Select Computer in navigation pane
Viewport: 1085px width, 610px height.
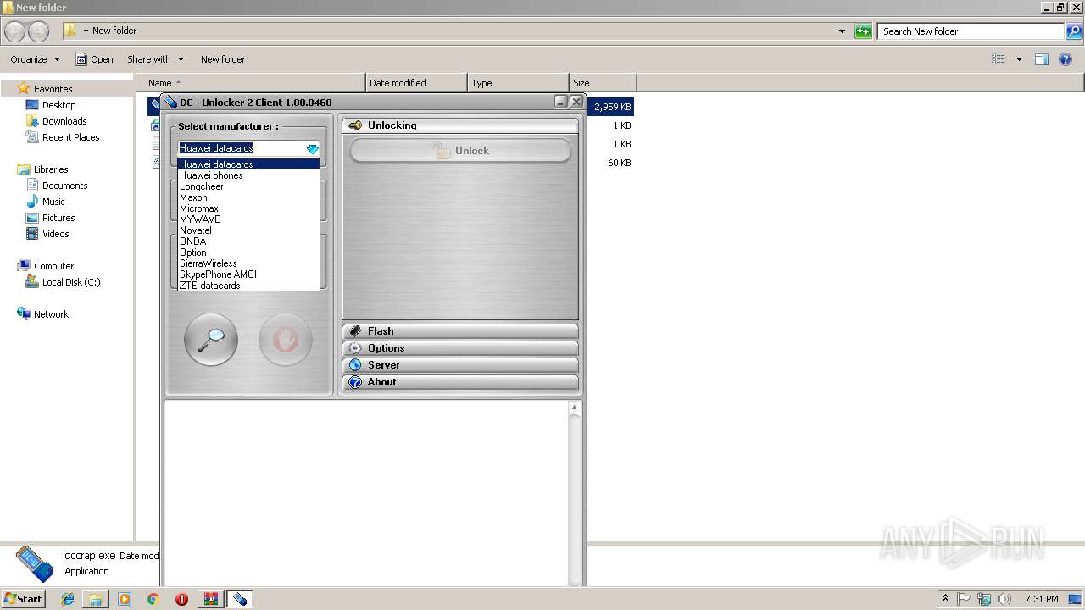(x=53, y=266)
